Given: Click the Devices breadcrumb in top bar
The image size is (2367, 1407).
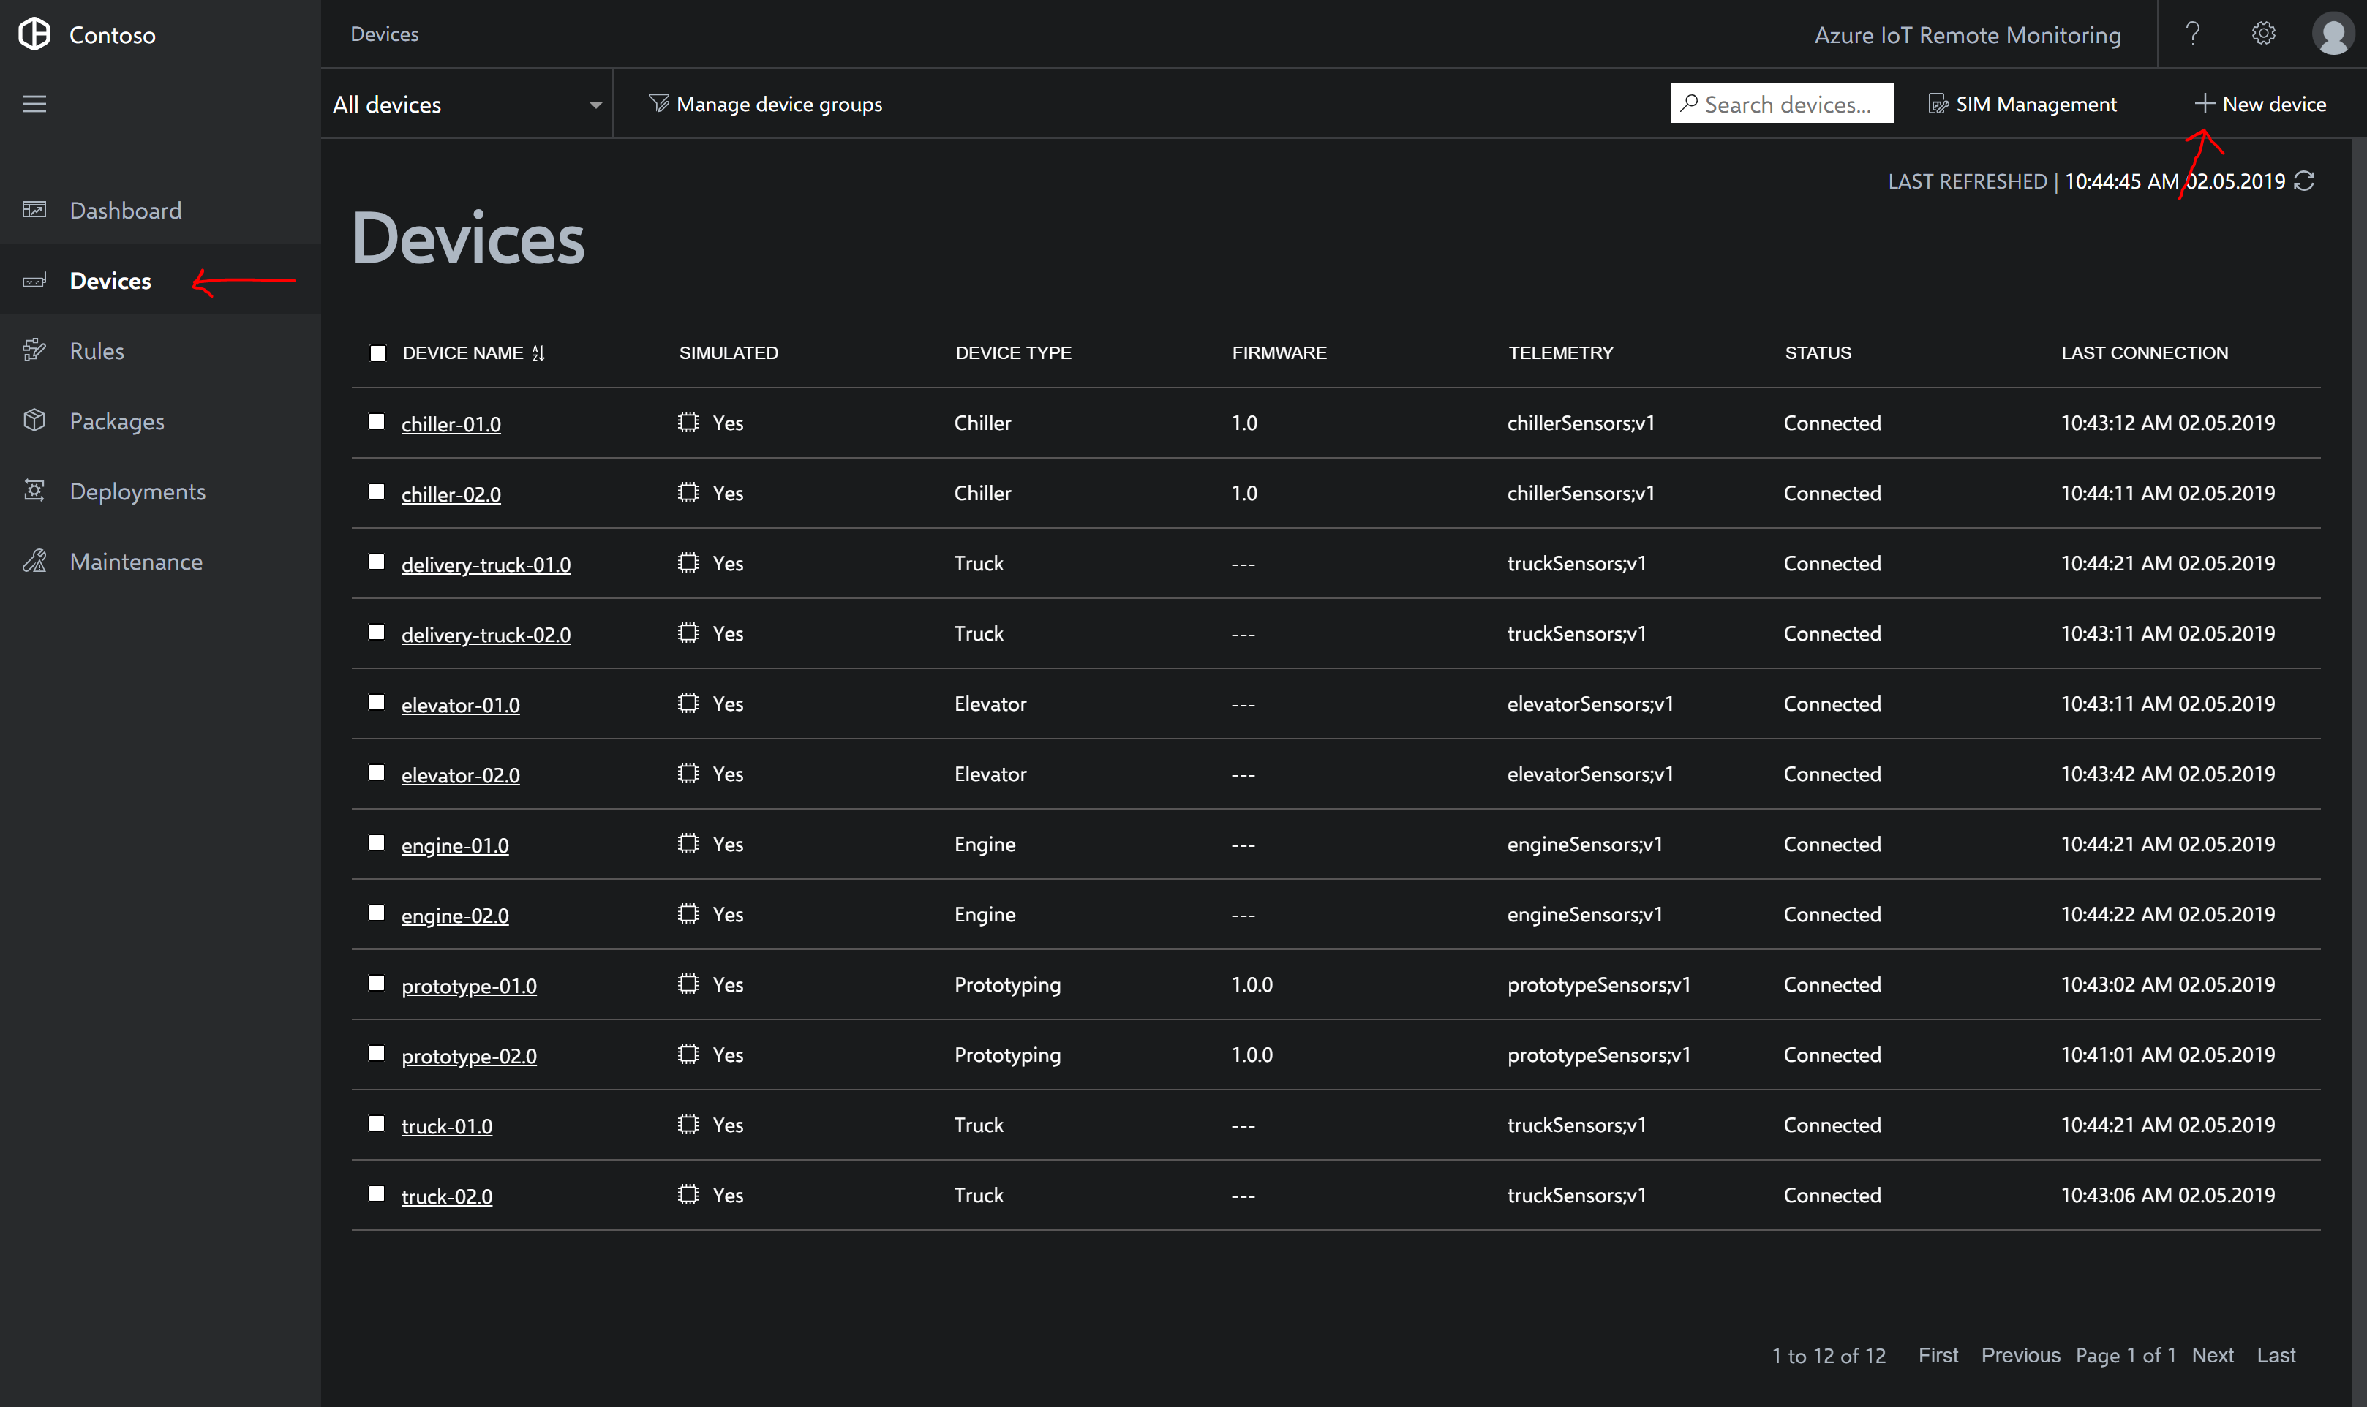Looking at the screenshot, I should coord(384,34).
